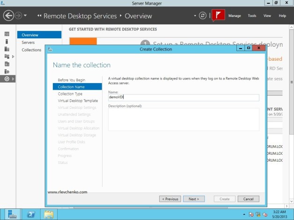Click the Next > button

[194, 199]
